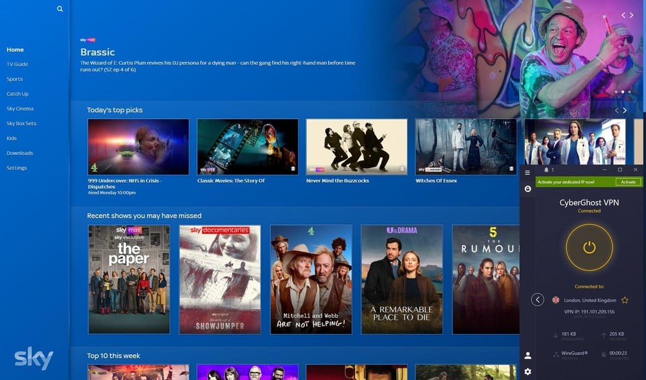Click the Sky logo in sidebar

[x=34, y=358]
